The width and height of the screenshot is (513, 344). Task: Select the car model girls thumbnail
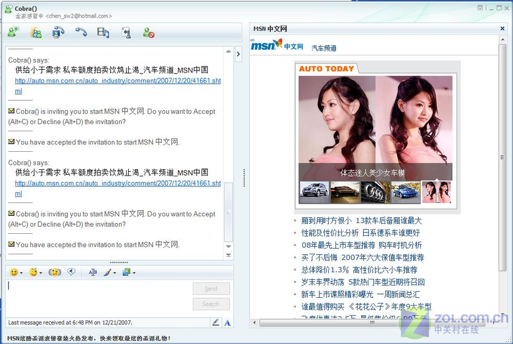(437, 192)
